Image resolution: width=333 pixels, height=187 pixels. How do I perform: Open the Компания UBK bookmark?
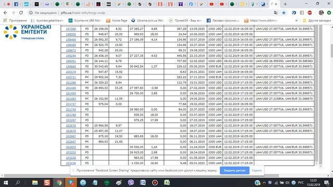pyautogui.click(x=85, y=21)
